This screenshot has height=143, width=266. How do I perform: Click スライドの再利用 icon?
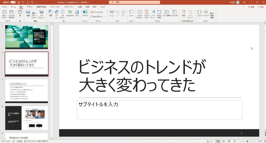point(11,14)
